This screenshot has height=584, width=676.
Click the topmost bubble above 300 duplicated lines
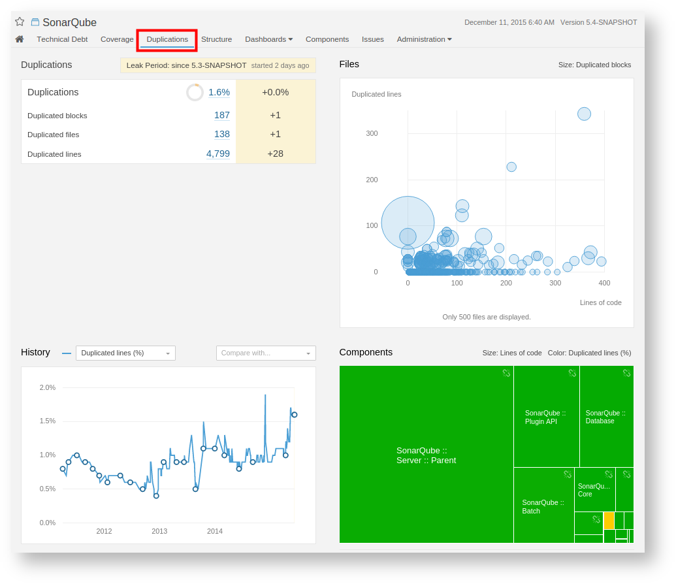click(584, 114)
